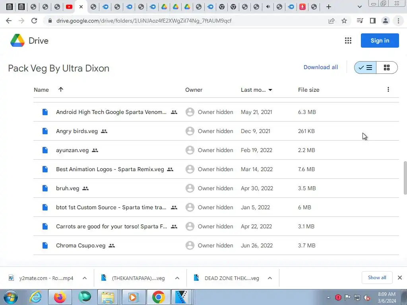Switch to the red download-icon tab

302,7
